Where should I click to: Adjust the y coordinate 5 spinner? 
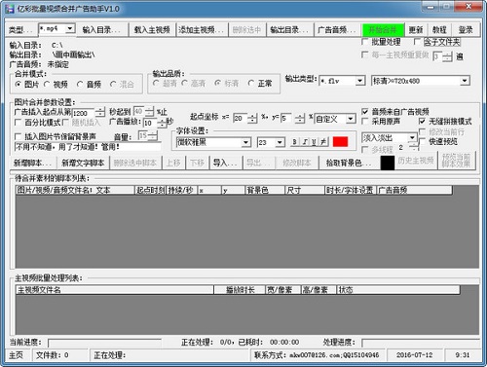[300, 118]
